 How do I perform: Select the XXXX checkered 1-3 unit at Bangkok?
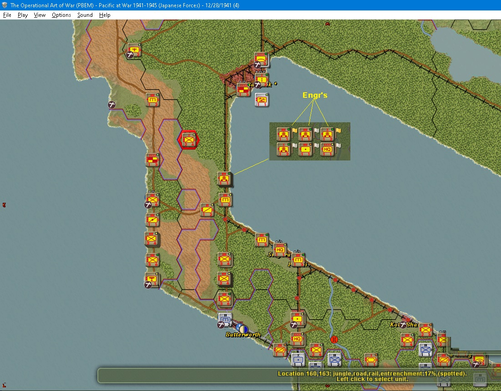click(244, 90)
